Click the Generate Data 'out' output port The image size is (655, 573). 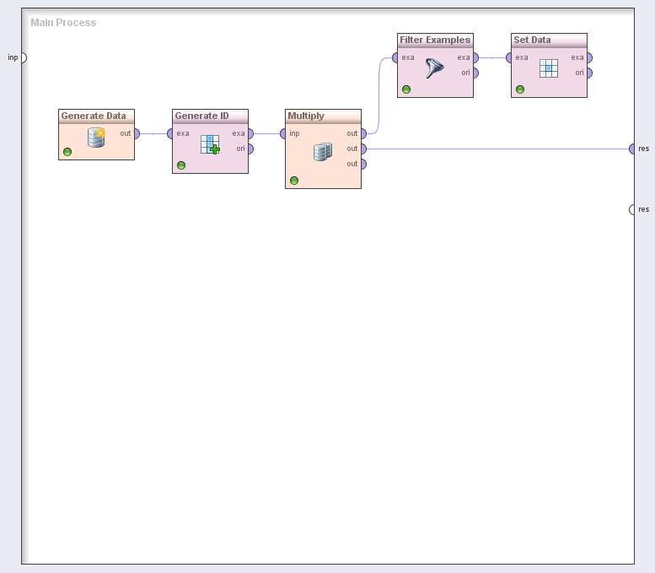(x=137, y=133)
